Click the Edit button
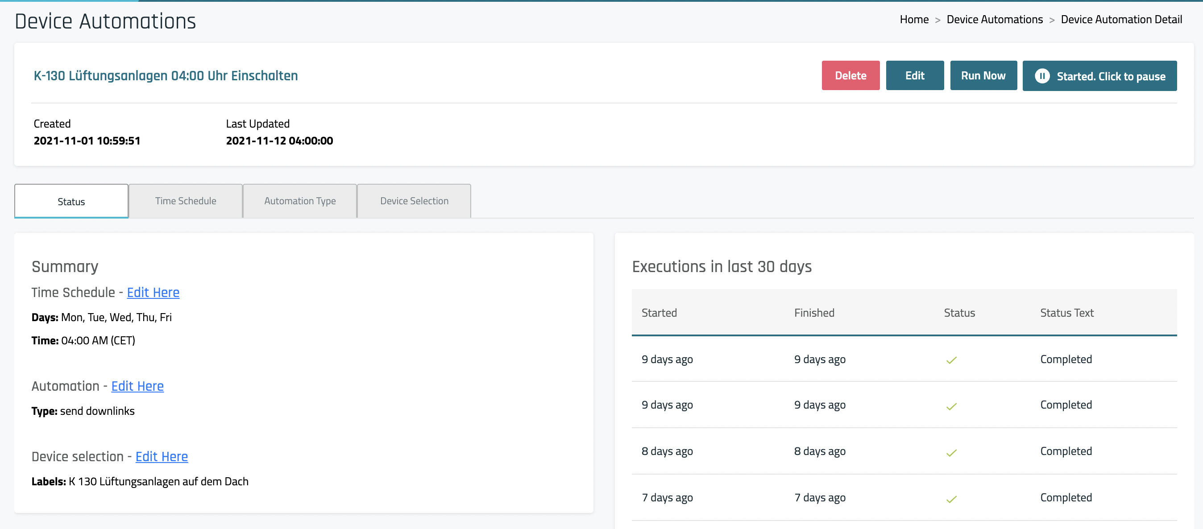This screenshot has width=1203, height=529. click(x=914, y=76)
